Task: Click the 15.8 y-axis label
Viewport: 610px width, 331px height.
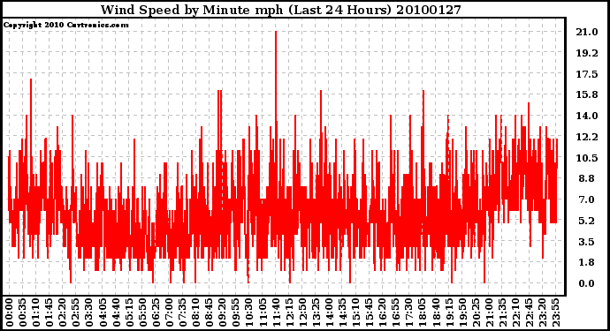Action: point(587,94)
